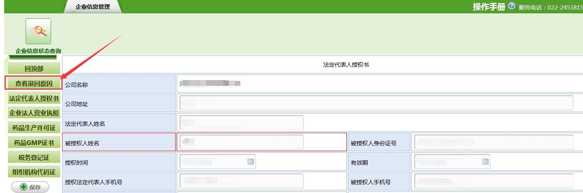Click the 企业信息状态查询 magnifier icon
Screen dimensions: 583x193
click(x=38, y=31)
